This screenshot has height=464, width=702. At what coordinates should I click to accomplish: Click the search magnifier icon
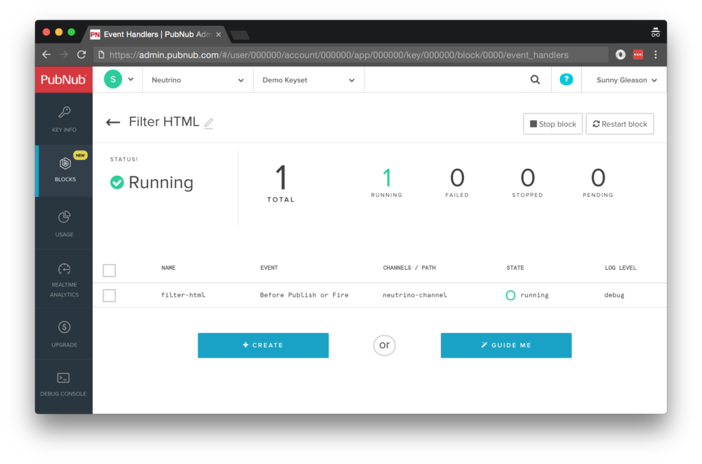[535, 80]
